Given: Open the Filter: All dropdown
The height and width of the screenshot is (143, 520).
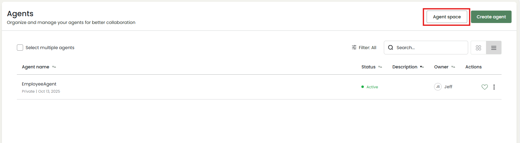Looking at the screenshot, I should point(364,48).
